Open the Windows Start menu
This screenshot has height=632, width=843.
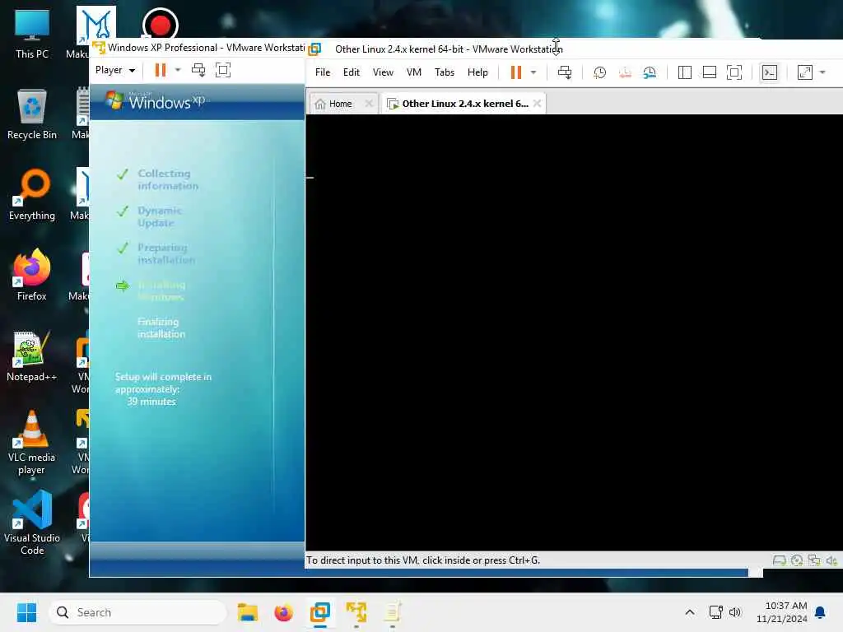[26, 612]
